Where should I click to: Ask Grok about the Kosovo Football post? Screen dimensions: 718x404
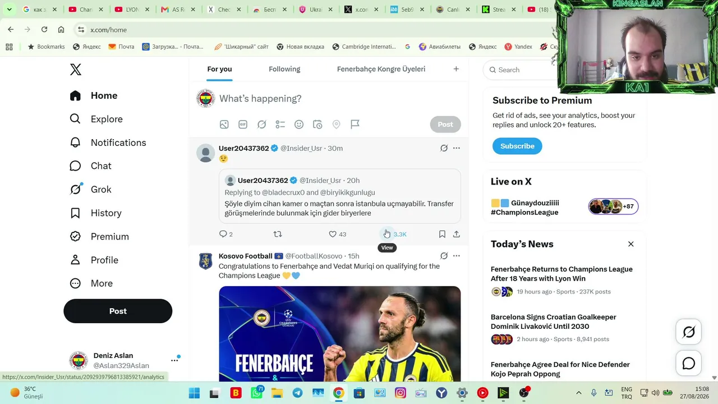[444, 256]
